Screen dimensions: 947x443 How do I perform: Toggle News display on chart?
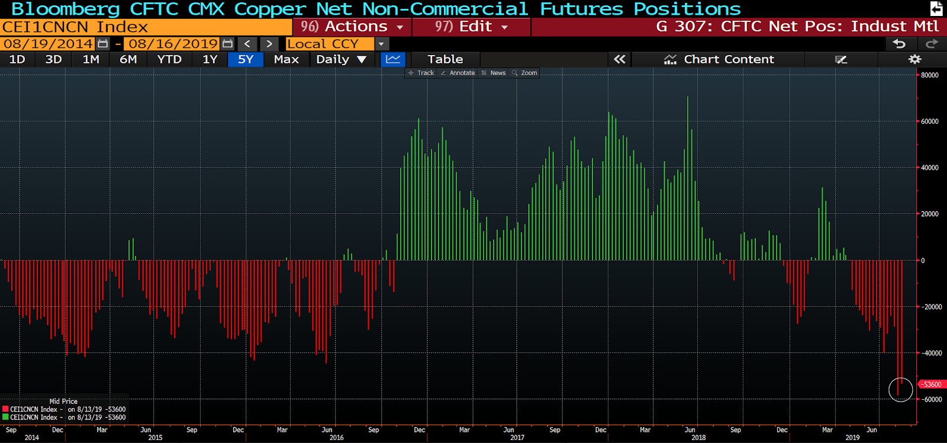(x=494, y=73)
